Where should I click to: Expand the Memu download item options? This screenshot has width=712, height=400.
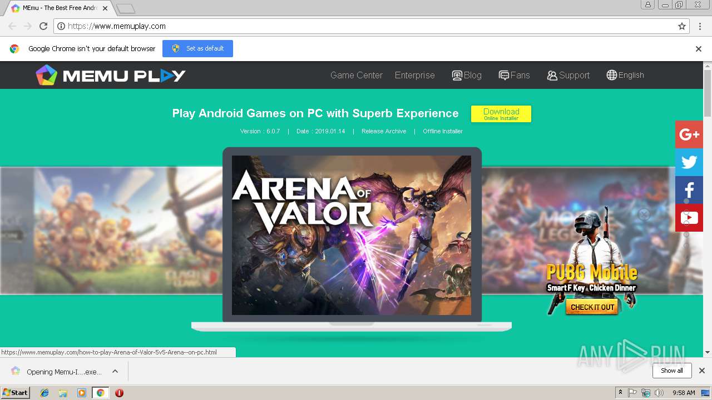point(115,371)
